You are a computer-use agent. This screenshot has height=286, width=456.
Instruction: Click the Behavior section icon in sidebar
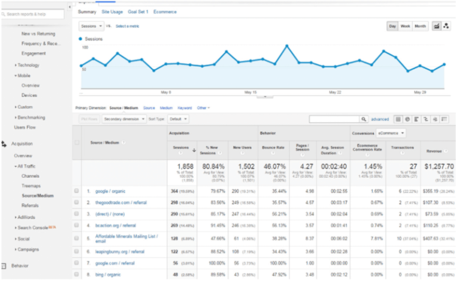(4, 266)
